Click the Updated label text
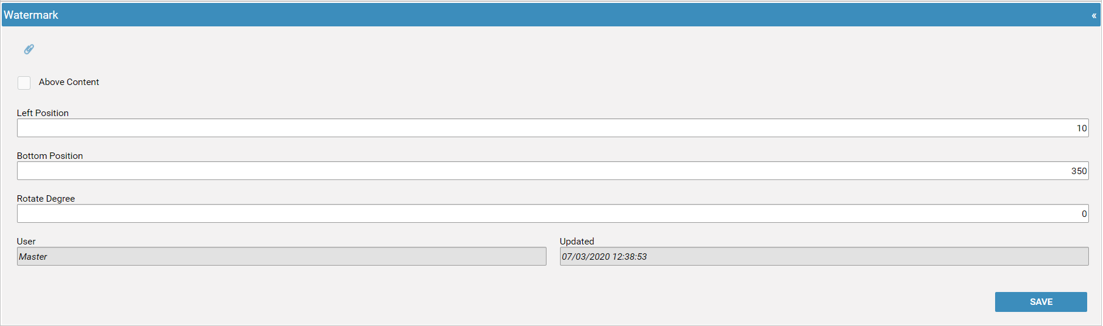This screenshot has height=326, width=1103. 577,242
